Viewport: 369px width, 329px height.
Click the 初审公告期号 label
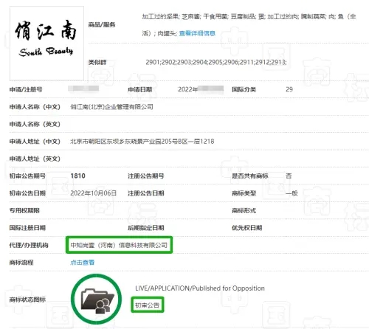[27, 176]
